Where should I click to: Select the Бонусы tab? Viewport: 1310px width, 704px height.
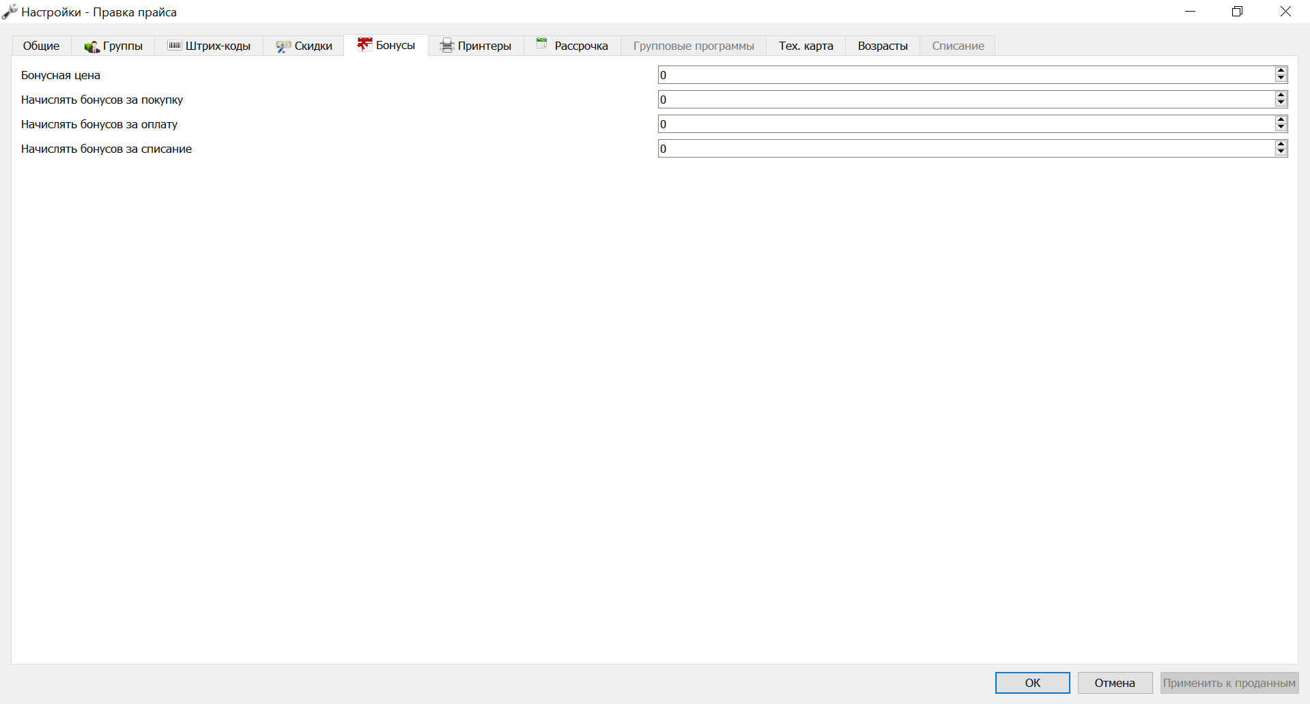click(x=386, y=45)
